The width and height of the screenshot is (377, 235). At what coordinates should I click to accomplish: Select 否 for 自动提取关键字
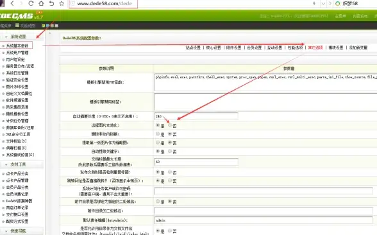[x=170, y=152]
